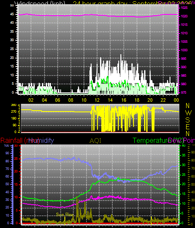Click the 1015 pressure axis value
Image resolution: width=195 pixels, height=228 pixels.
184,25
